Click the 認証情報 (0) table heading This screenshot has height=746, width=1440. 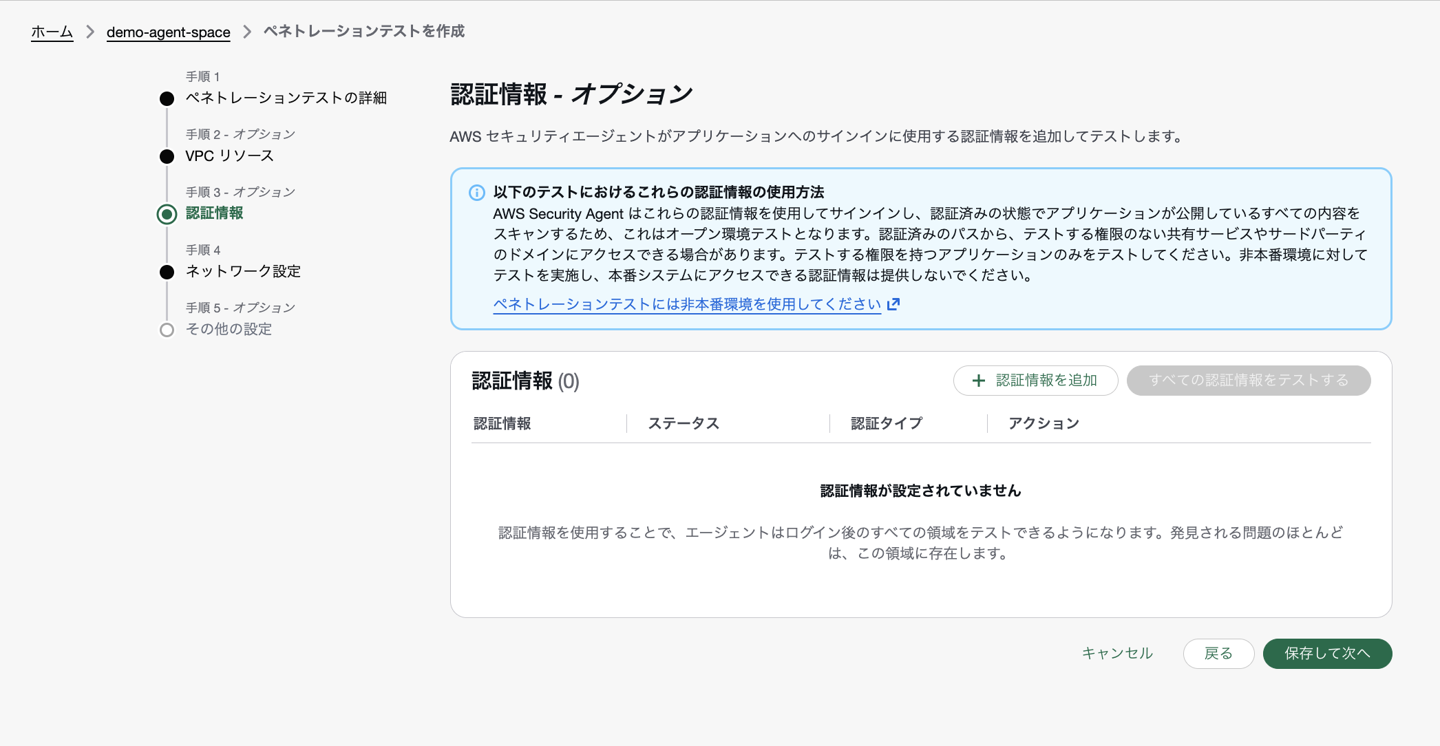coord(526,381)
